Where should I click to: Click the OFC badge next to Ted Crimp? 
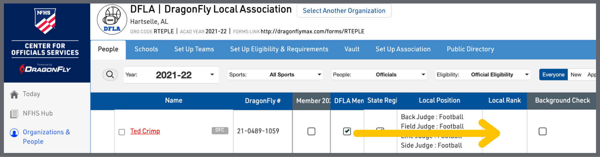pyautogui.click(x=220, y=130)
